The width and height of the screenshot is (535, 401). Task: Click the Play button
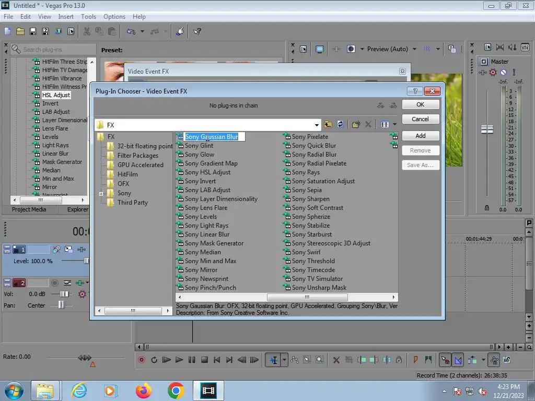click(179, 360)
